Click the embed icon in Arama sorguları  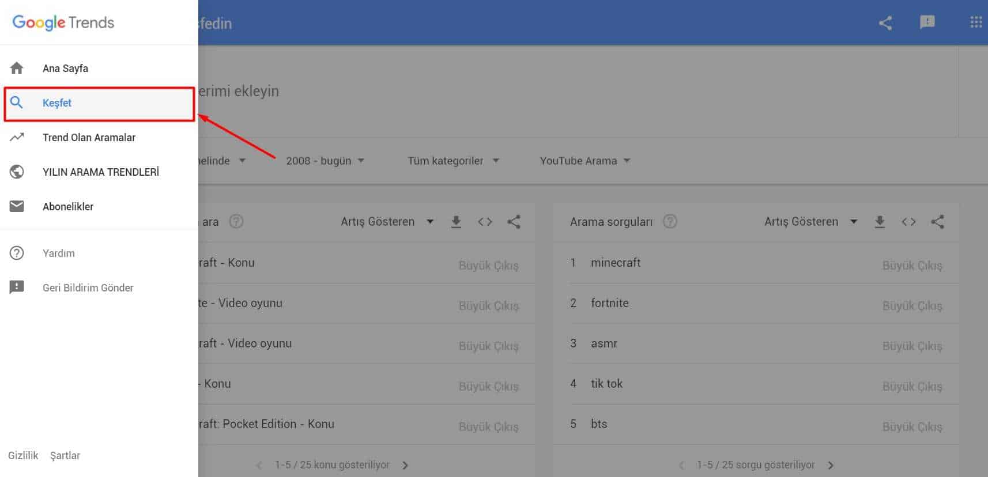pyautogui.click(x=908, y=222)
